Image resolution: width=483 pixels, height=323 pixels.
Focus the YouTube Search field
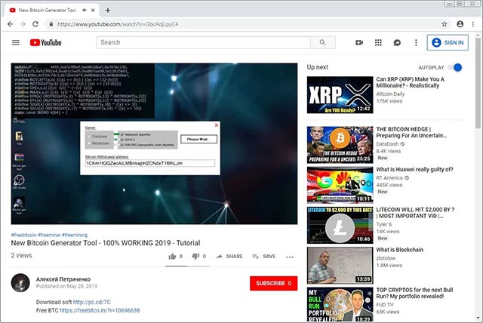(x=203, y=42)
